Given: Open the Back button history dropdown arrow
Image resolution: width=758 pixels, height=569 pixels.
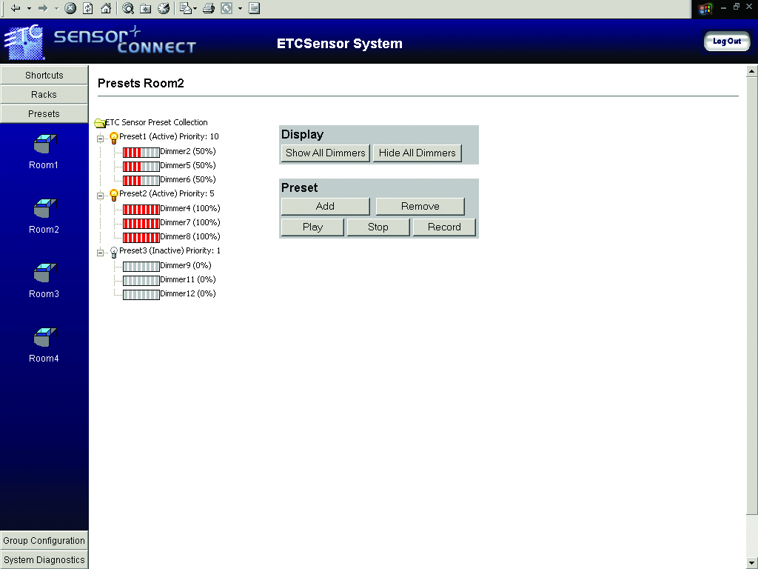Looking at the screenshot, I should 29,8.
